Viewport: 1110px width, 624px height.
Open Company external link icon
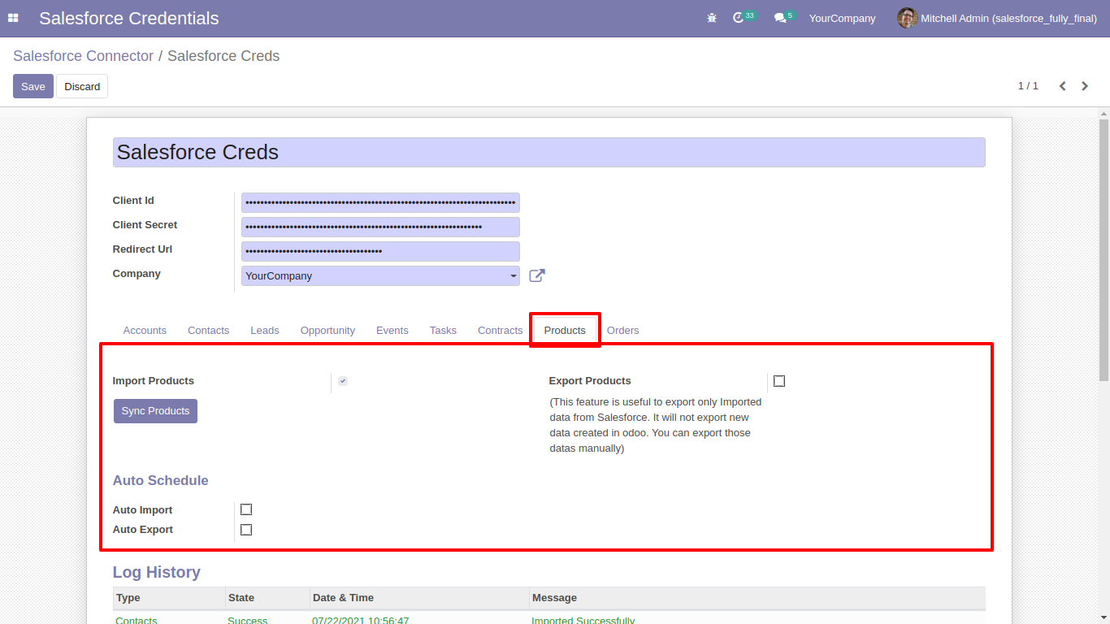click(x=537, y=275)
